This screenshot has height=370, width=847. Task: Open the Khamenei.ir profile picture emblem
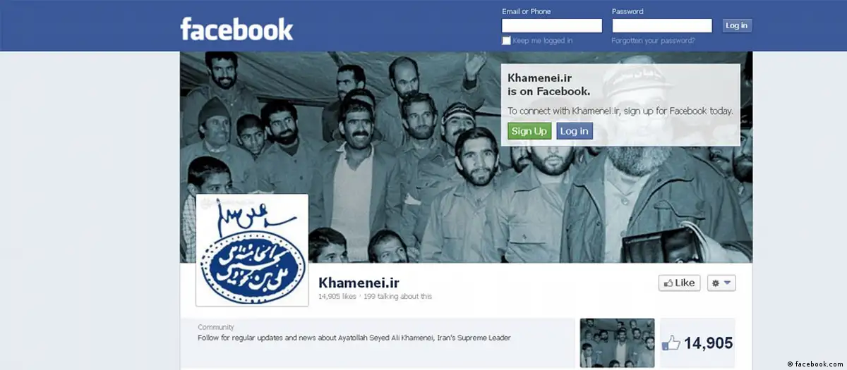point(252,250)
